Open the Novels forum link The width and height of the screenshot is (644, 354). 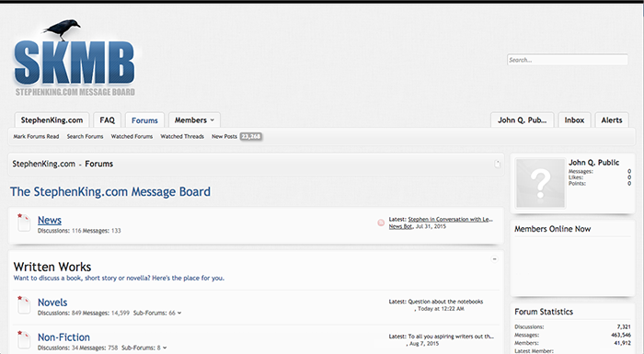52,303
